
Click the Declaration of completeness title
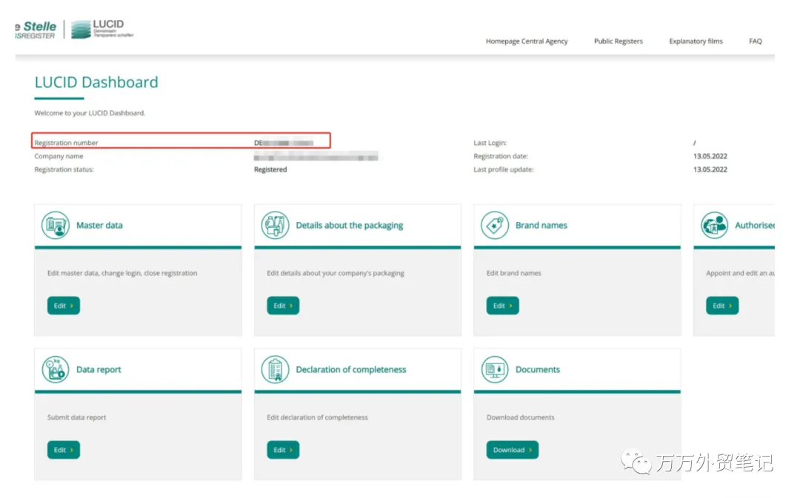tap(351, 369)
